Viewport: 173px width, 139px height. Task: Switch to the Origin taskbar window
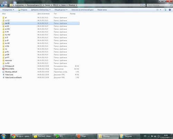[x=86, y=136]
